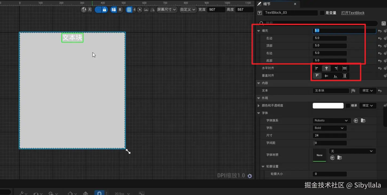The height and width of the screenshot is (195, 387).
Task: Reset 右边 padding to default
Action: pyautogui.click(x=380, y=53)
